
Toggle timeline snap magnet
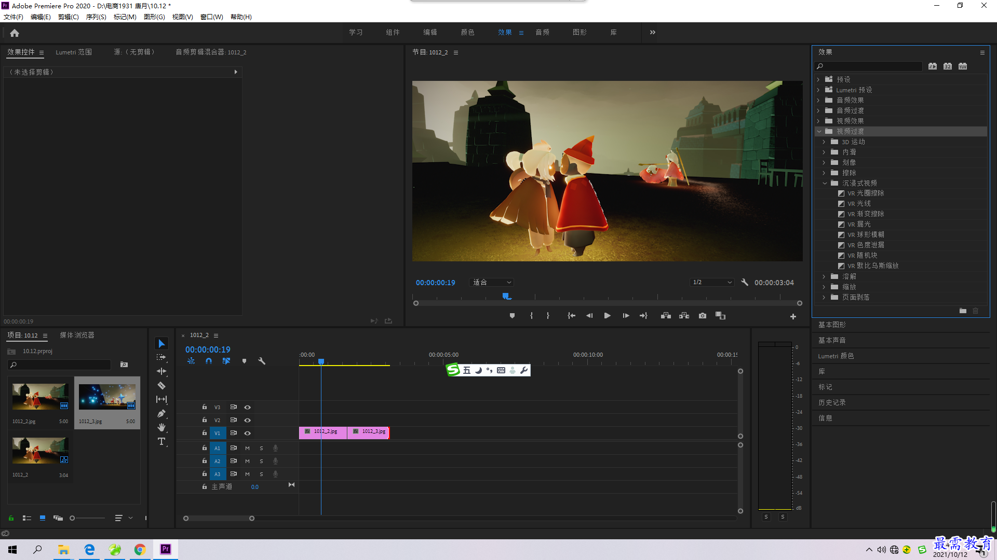[x=209, y=361]
